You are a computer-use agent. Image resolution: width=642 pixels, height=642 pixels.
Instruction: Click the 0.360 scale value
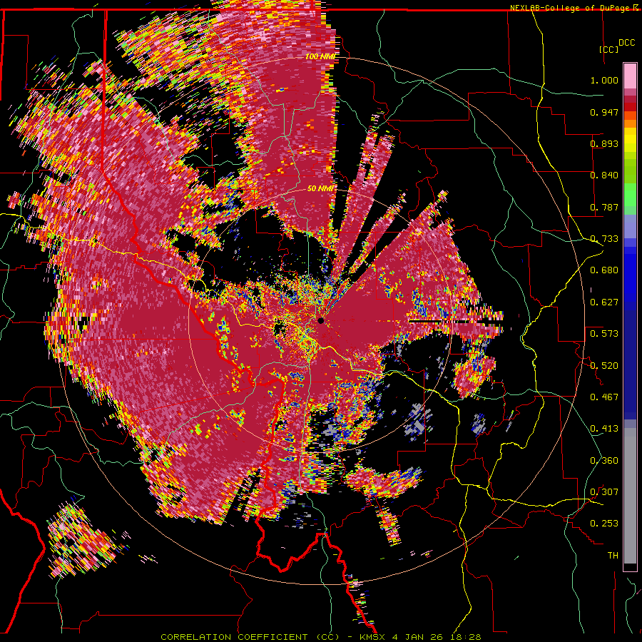click(x=604, y=461)
